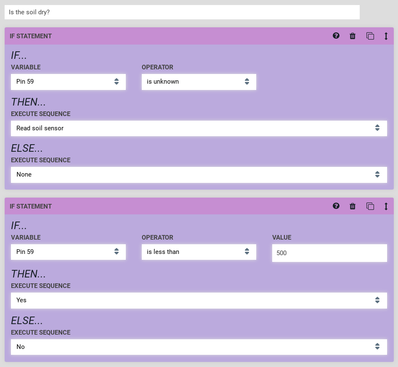Click reorder arrow on second IF statement
This screenshot has width=398, height=367.
(x=386, y=206)
